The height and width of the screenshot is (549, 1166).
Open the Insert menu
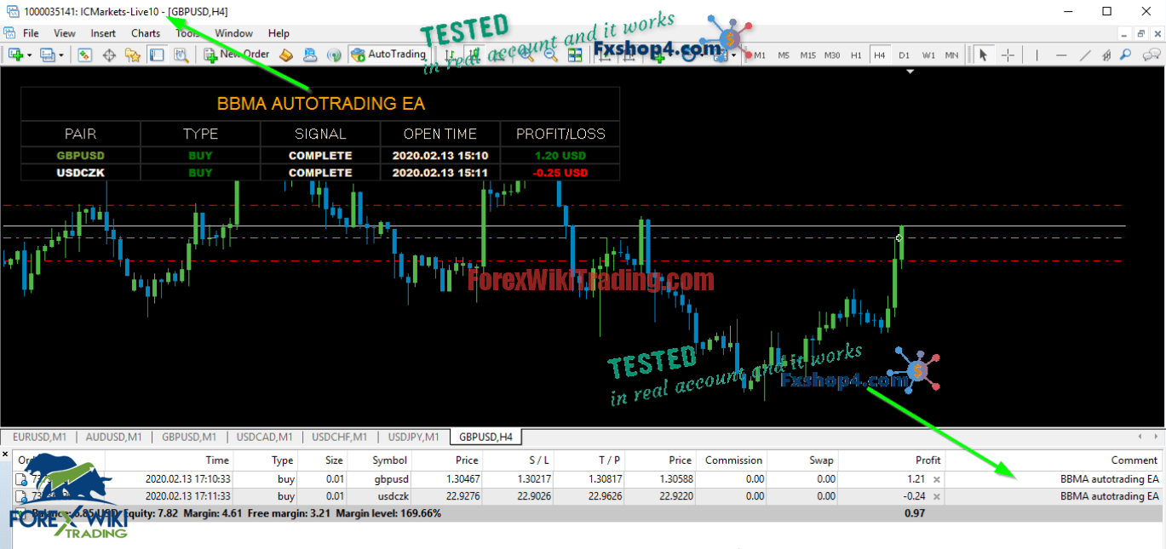[103, 33]
